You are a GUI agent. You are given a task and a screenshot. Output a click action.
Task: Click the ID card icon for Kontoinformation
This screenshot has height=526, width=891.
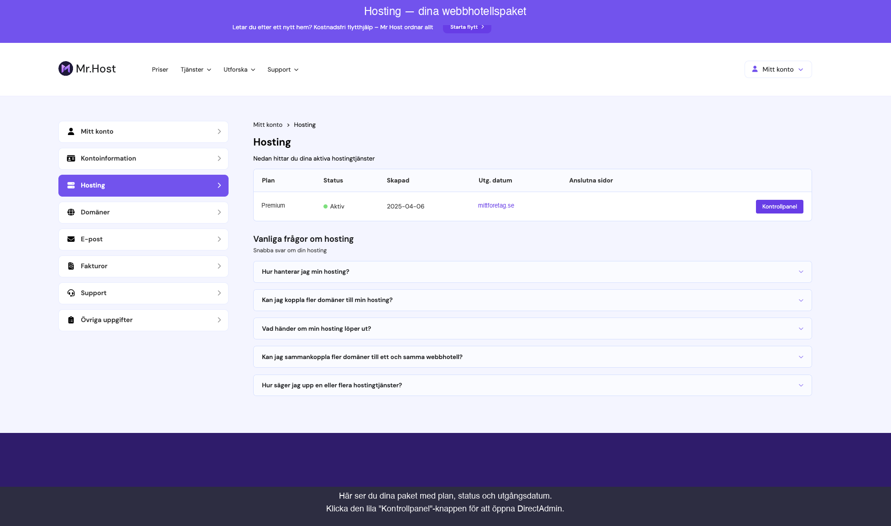(71, 158)
